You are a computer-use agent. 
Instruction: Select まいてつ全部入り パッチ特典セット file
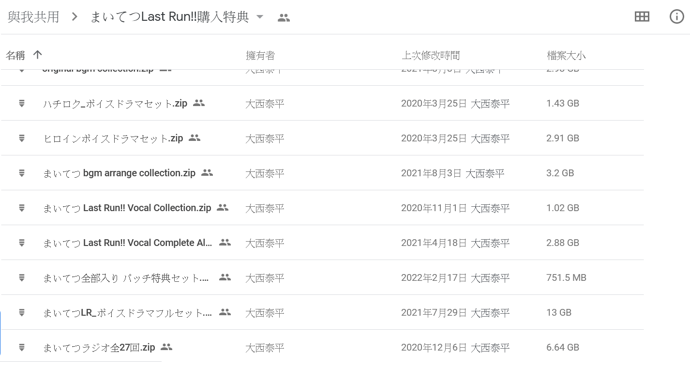click(126, 277)
